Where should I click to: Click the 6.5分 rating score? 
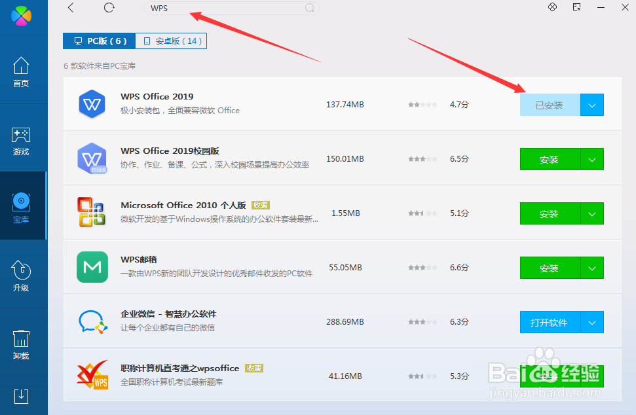point(459,159)
